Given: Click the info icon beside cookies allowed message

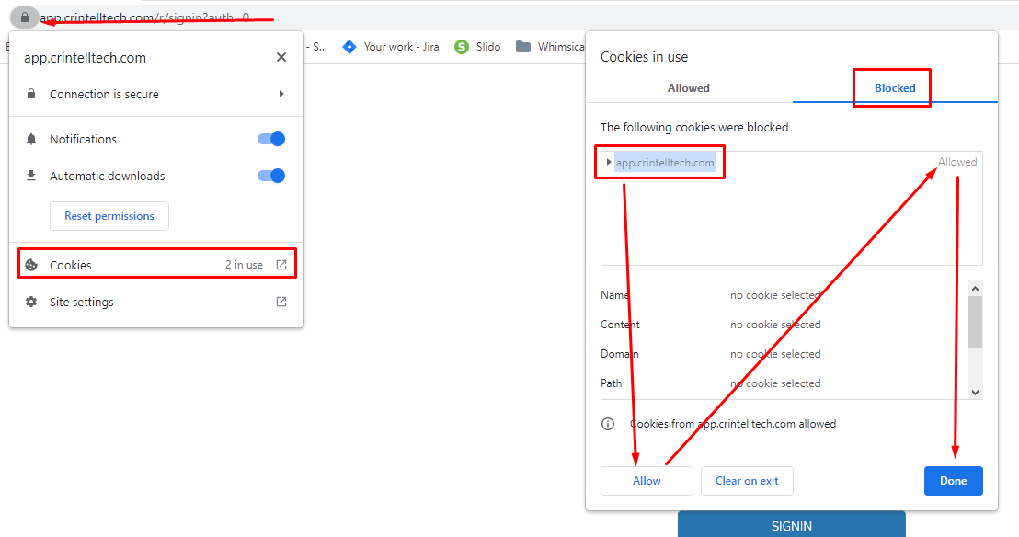Looking at the screenshot, I should 608,424.
